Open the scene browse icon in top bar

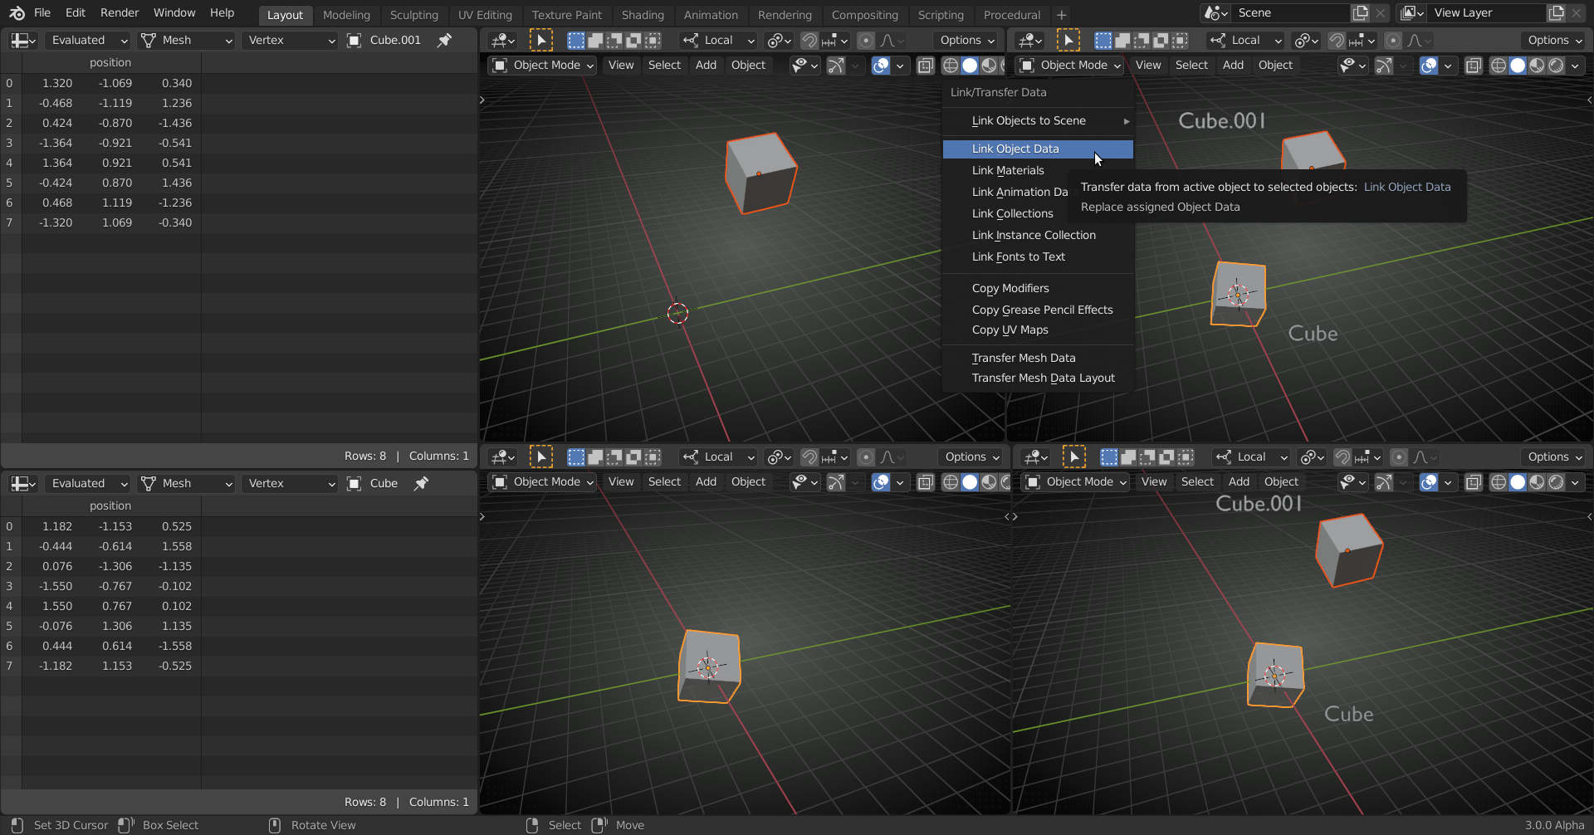click(1215, 13)
